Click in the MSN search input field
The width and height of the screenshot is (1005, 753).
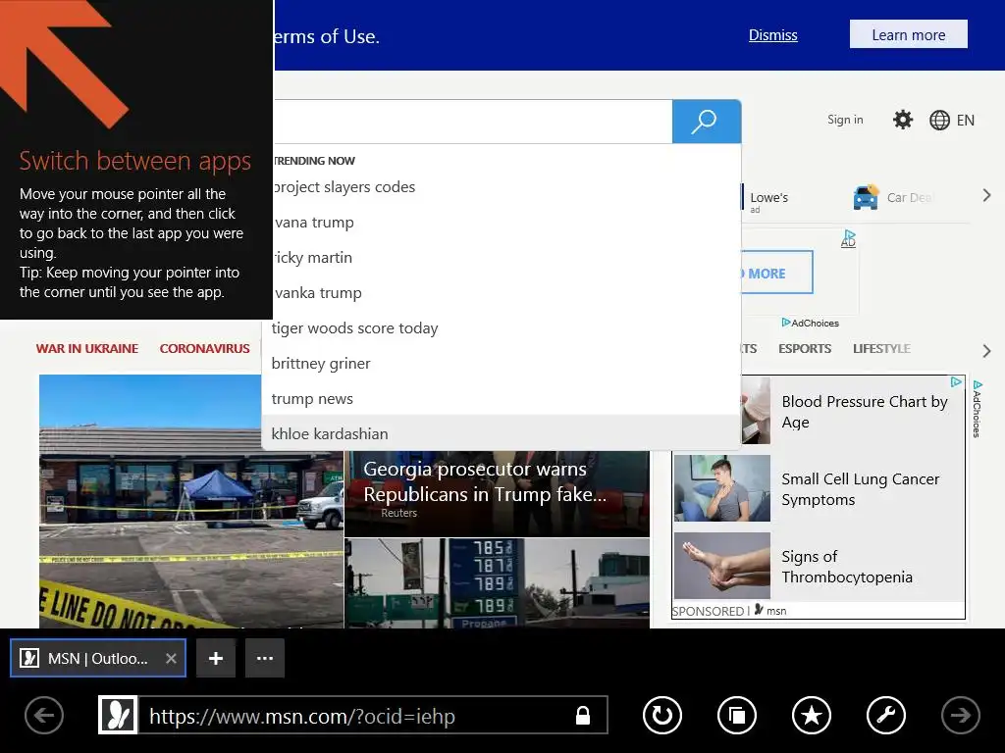pyautogui.click(x=473, y=122)
